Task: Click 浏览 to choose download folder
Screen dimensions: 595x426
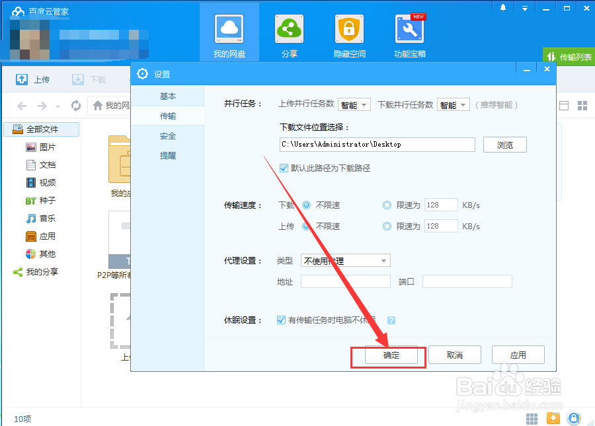Action: (504, 144)
